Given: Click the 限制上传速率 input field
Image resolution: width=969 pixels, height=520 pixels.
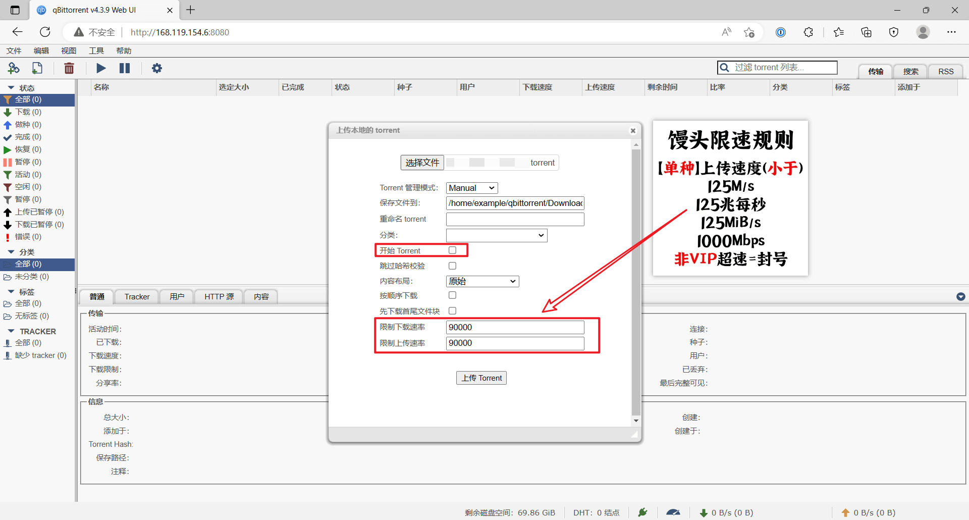Looking at the screenshot, I should 515,343.
